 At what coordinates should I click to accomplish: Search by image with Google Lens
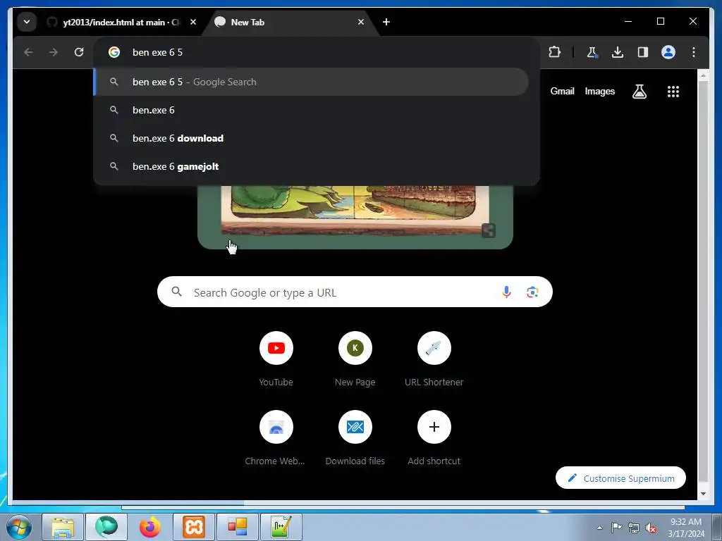532,292
